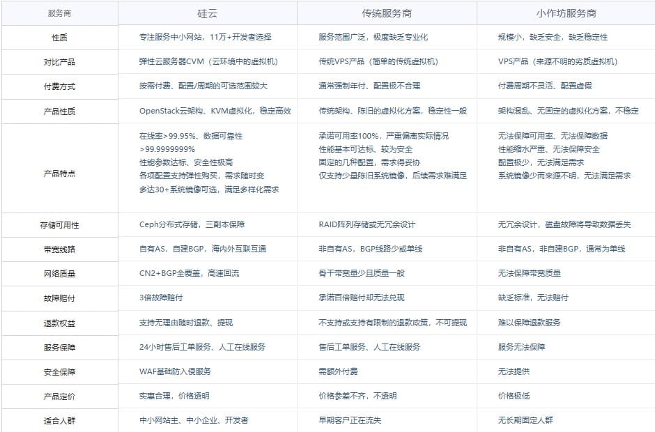Click the 付费方式 row label
Viewport: 655px width, 432px height.
coord(61,86)
